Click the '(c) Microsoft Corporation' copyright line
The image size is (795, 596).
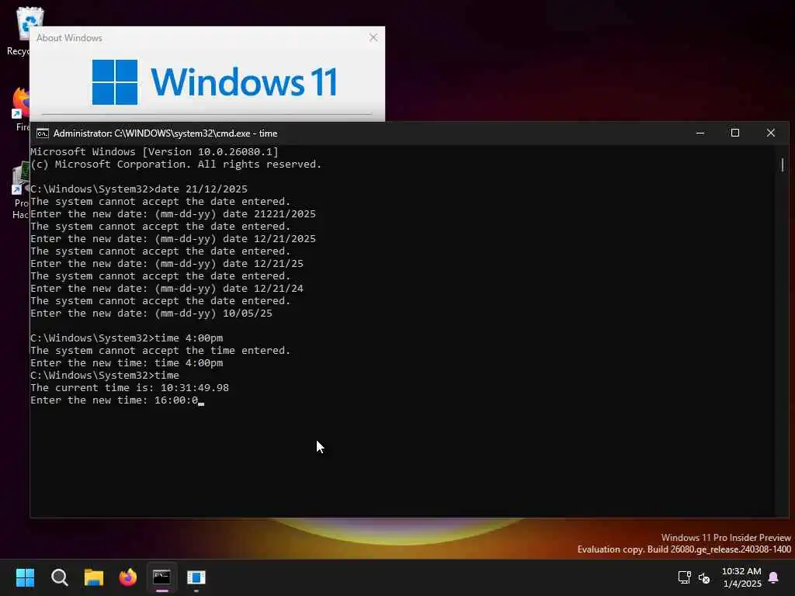tap(176, 165)
